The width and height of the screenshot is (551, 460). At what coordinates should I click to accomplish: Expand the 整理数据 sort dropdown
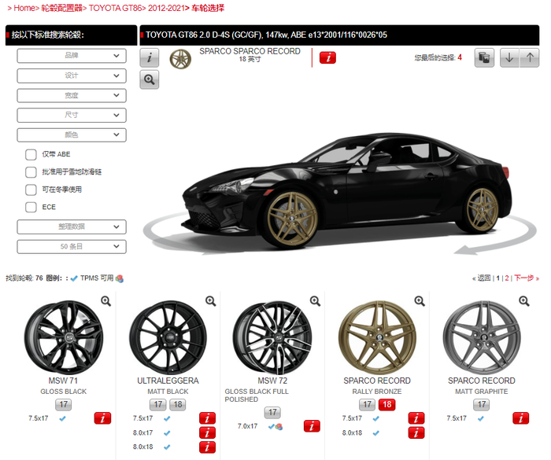72,226
